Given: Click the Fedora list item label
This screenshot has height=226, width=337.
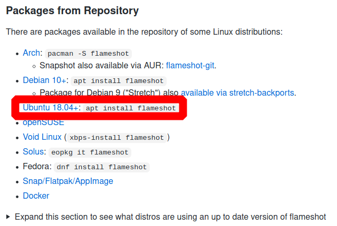Looking at the screenshot, I should pyautogui.click(x=37, y=167).
